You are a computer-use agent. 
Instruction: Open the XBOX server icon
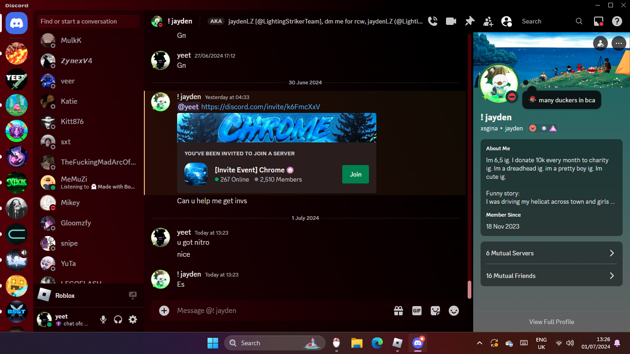pos(17,183)
